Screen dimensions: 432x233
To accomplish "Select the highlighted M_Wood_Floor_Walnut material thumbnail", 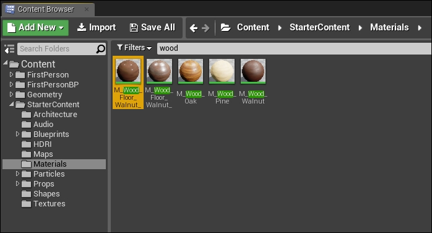I will tap(128, 71).
